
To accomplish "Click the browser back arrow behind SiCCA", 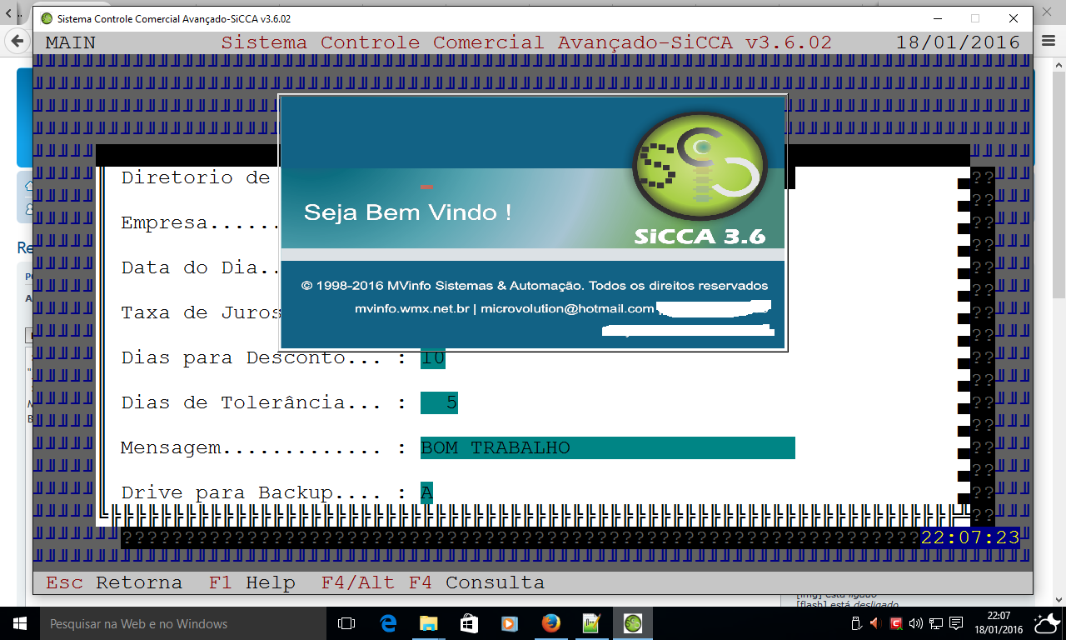I will point(16,41).
